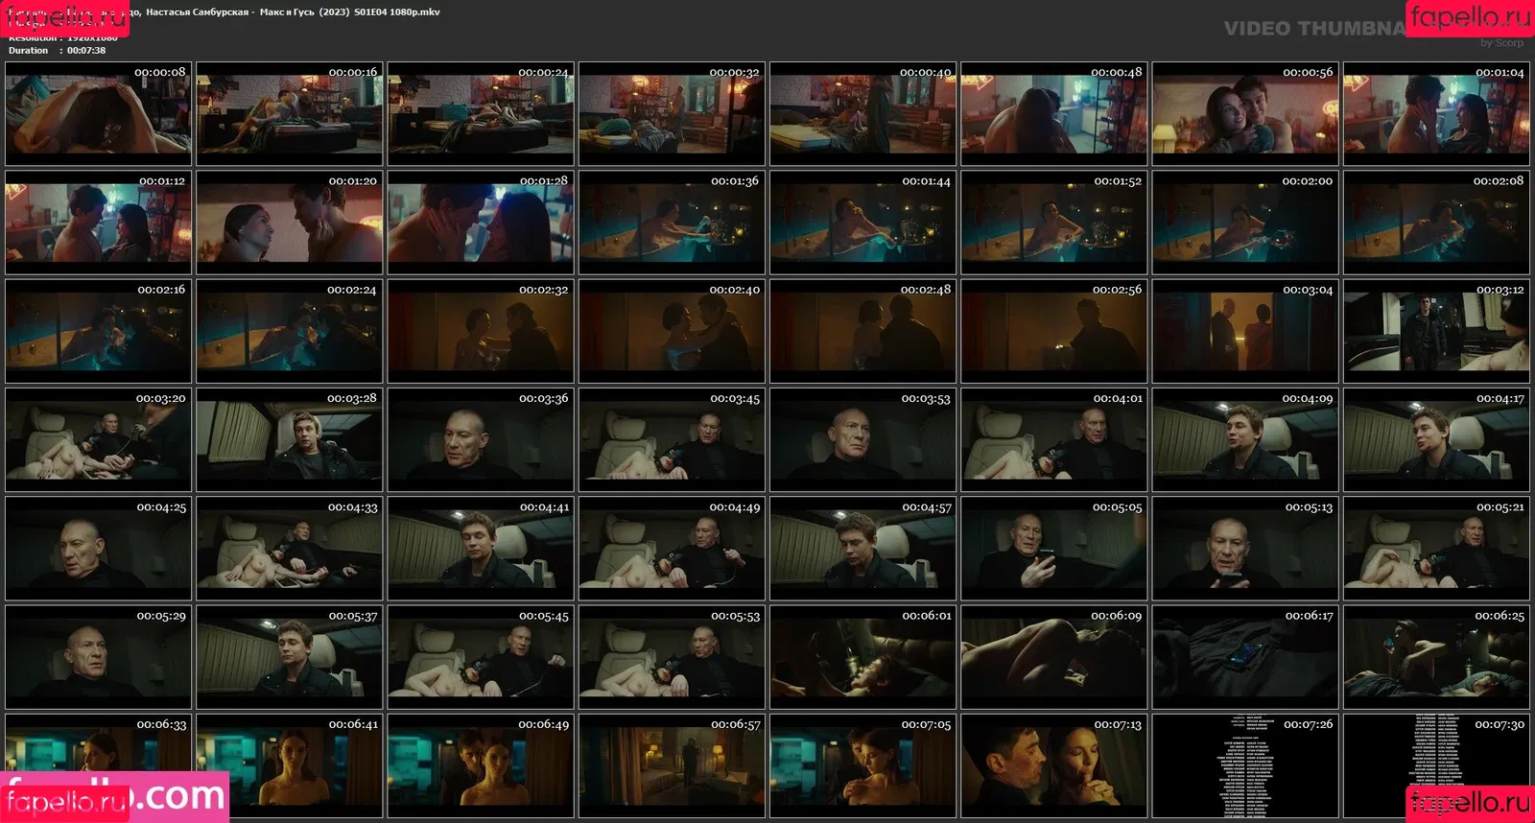This screenshot has height=823, width=1535.
Task: Open the thumbnail timestamped 00:03:04
Action: 1245,331
